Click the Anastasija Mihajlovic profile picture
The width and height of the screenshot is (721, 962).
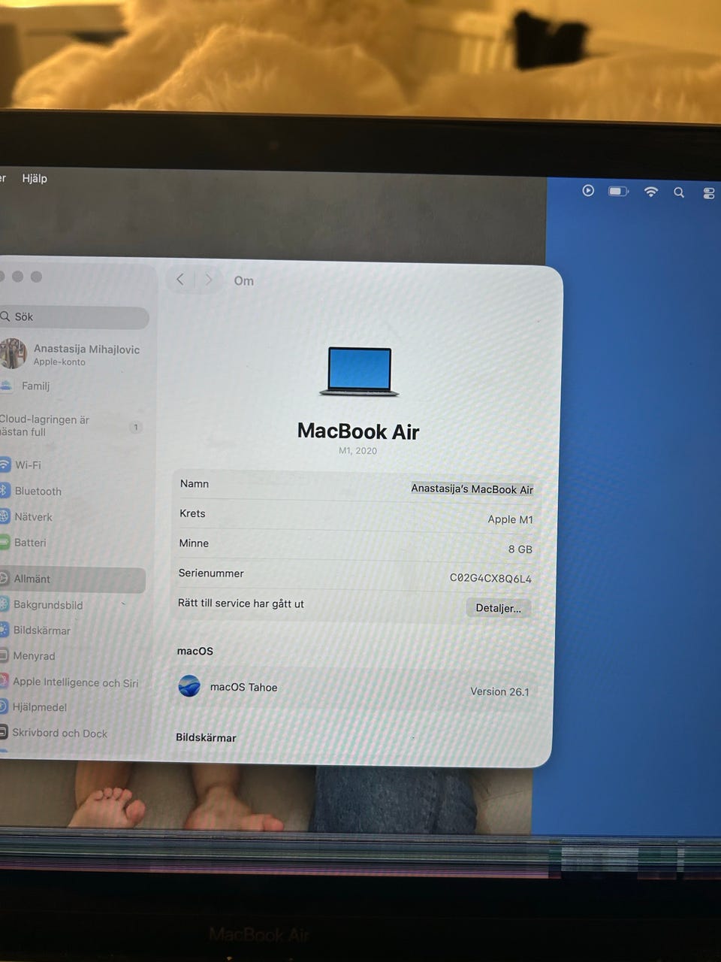point(14,354)
